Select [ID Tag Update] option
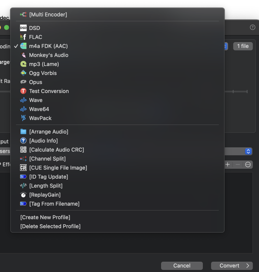The height and width of the screenshot is (272, 259). click(117, 177)
